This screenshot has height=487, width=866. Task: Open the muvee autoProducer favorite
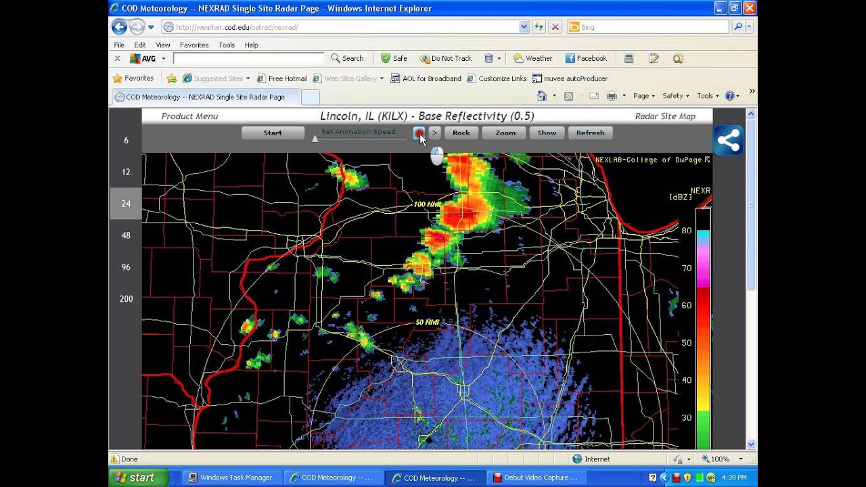coord(570,78)
